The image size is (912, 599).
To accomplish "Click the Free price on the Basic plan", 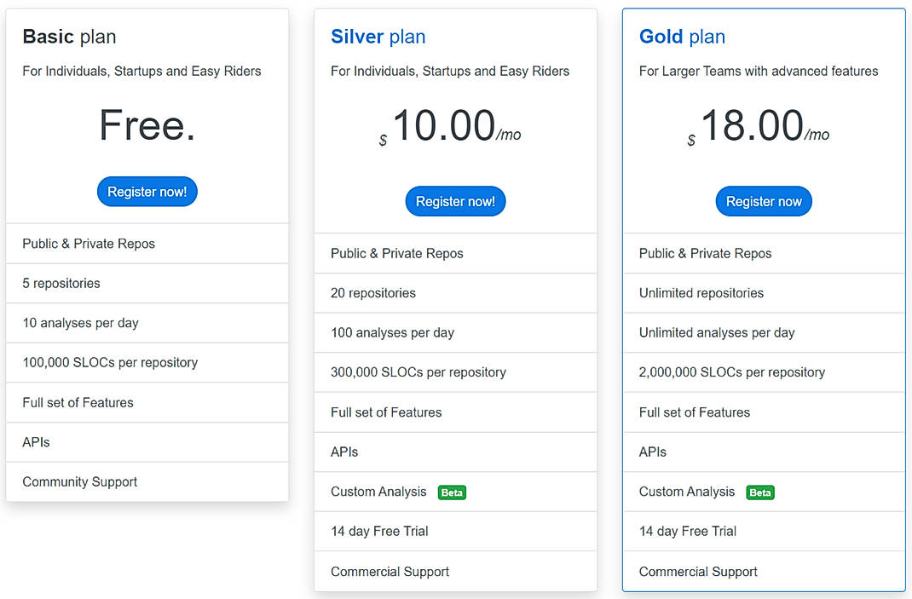I will [x=147, y=125].
